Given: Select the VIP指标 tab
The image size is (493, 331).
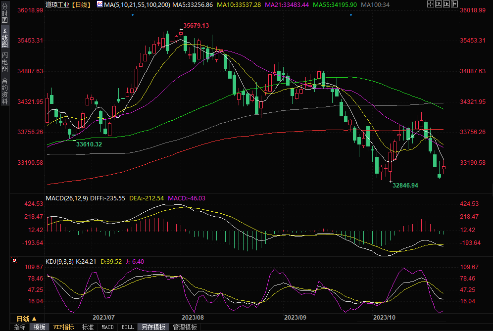Looking at the screenshot, I should click(x=64, y=327).
